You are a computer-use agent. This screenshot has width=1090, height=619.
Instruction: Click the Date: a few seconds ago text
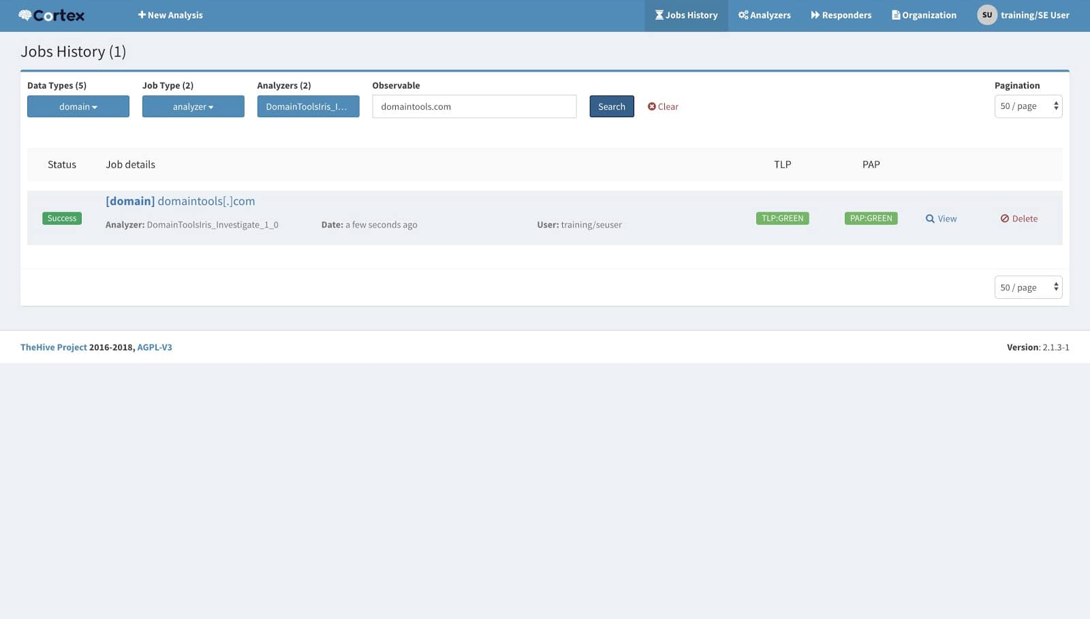[369, 225]
